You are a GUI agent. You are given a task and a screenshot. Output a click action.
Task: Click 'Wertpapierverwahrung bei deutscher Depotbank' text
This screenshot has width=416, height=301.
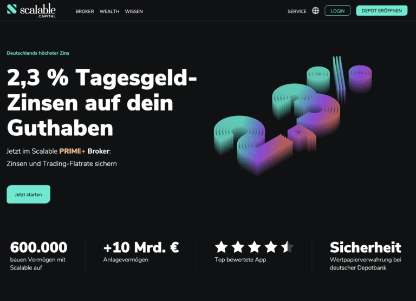pos(365,264)
